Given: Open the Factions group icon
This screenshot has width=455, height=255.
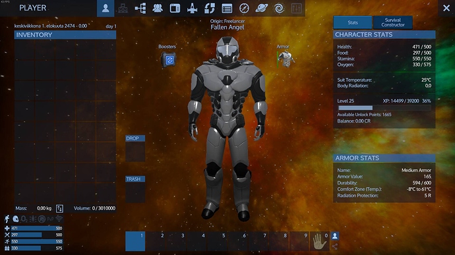Looking at the screenshot, I should tap(158, 9).
